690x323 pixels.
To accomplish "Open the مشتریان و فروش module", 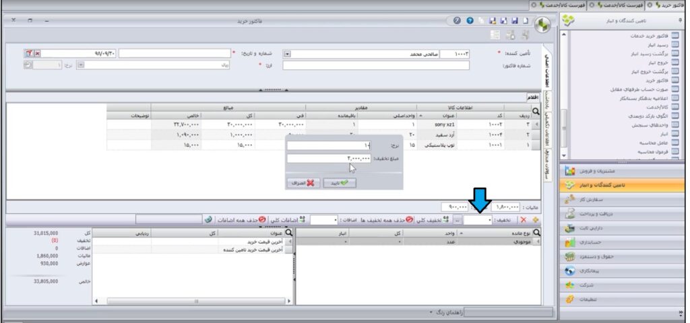I will (622, 170).
